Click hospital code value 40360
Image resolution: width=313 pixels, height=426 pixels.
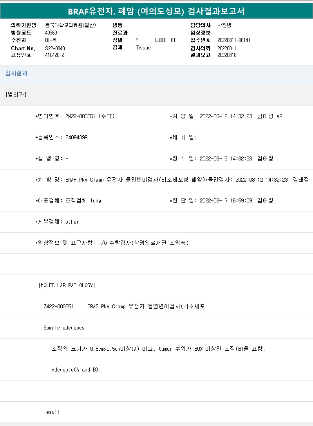point(51,33)
